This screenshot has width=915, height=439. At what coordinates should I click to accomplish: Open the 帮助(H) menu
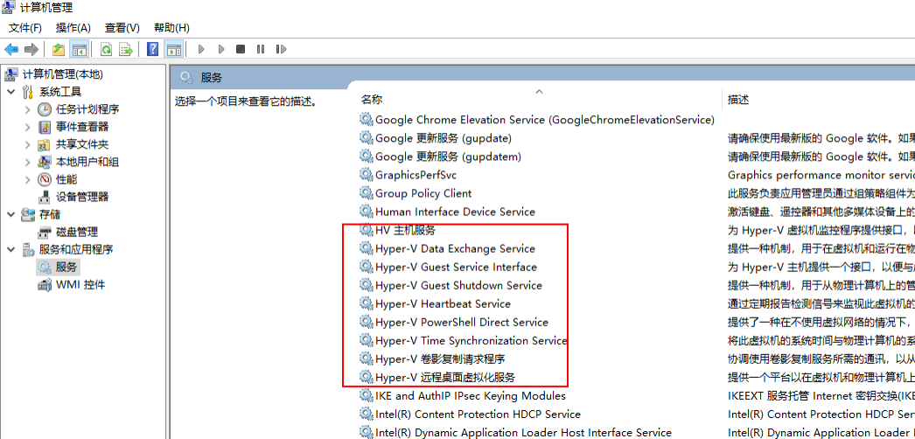(x=171, y=27)
